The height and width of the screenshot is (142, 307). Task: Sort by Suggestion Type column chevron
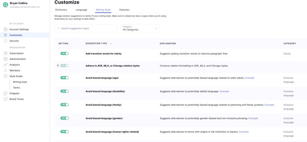click(x=111, y=44)
